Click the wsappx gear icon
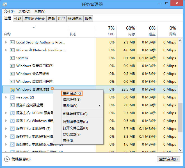 [12, 97]
